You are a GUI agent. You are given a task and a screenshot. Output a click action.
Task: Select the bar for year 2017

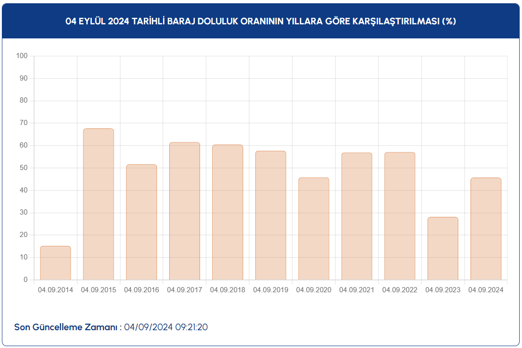[185, 211]
